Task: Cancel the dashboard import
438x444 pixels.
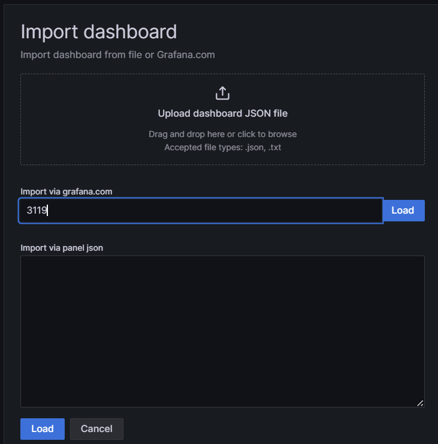Action: (96, 428)
